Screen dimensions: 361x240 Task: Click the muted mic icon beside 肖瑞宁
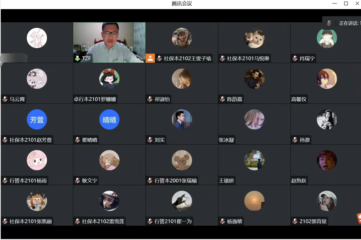pos(295,58)
